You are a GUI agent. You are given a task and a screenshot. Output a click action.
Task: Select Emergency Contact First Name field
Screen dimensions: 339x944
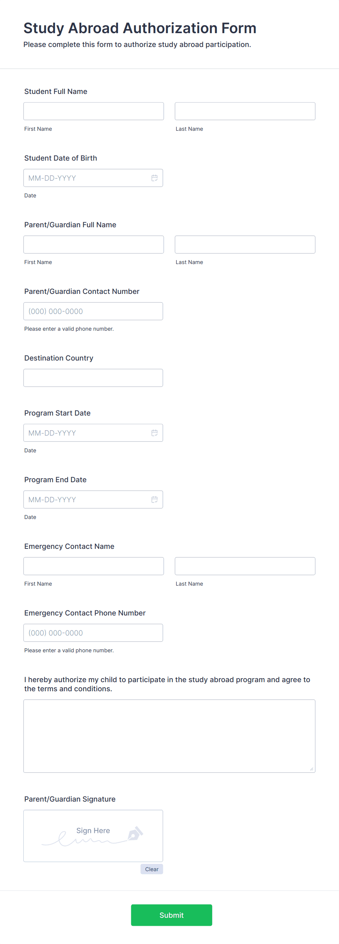coord(94,566)
